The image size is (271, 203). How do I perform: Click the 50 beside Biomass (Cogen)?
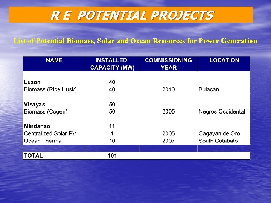tap(112, 112)
